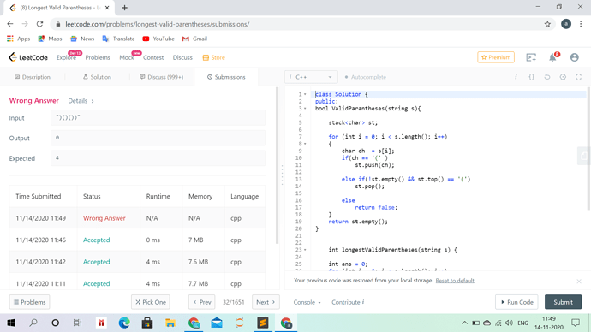Reset code with the revert arrow icon
This screenshot has height=332, width=591.
[547, 77]
